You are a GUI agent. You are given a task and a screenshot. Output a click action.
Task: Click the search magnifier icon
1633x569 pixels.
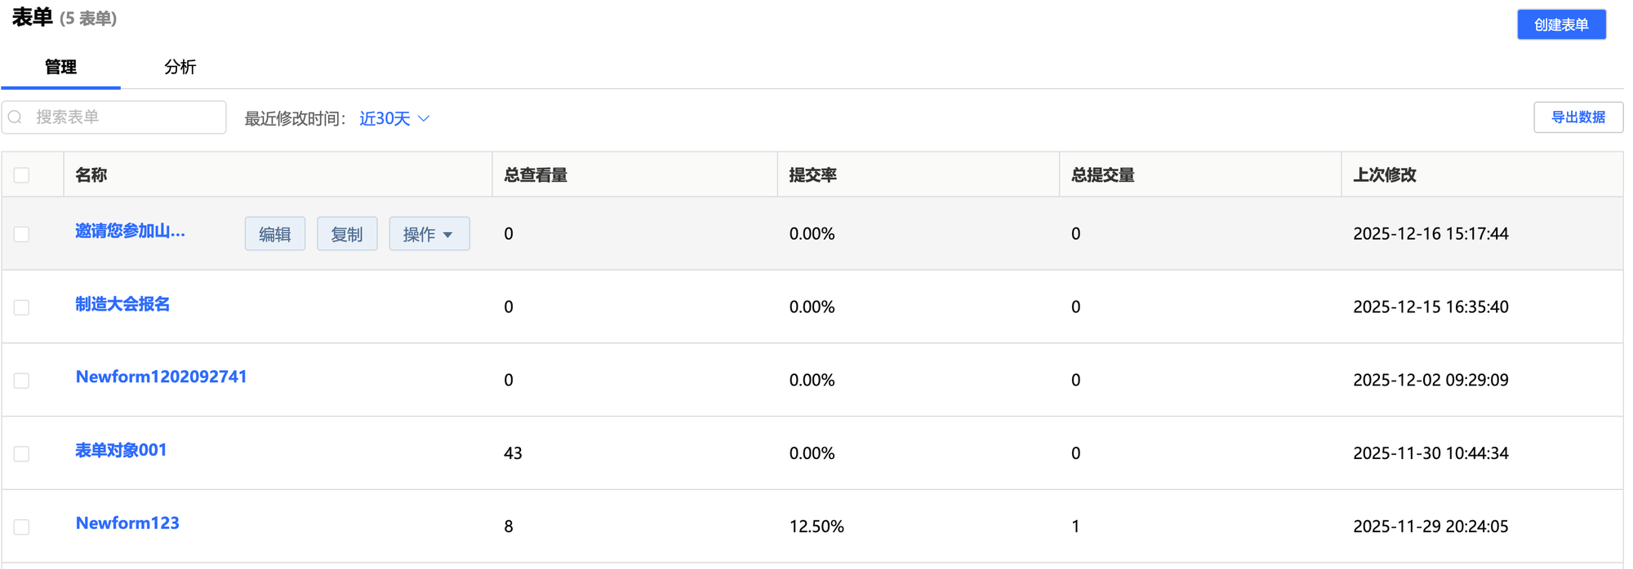16,117
